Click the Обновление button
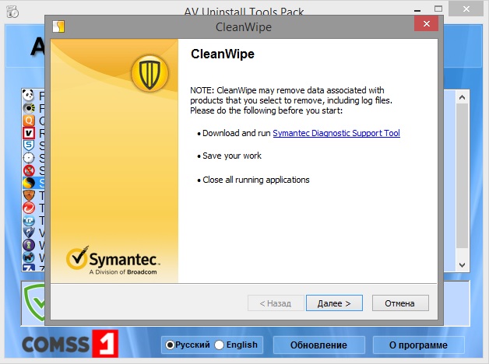The height and width of the screenshot is (364, 489). [318, 345]
